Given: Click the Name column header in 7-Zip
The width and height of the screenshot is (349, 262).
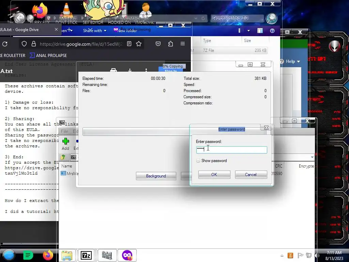Looking at the screenshot, I should (66, 166).
